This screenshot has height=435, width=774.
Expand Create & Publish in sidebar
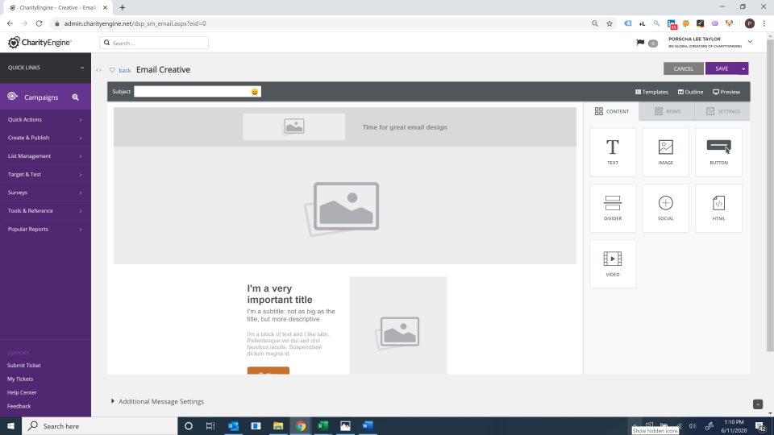tap(45, 138)
